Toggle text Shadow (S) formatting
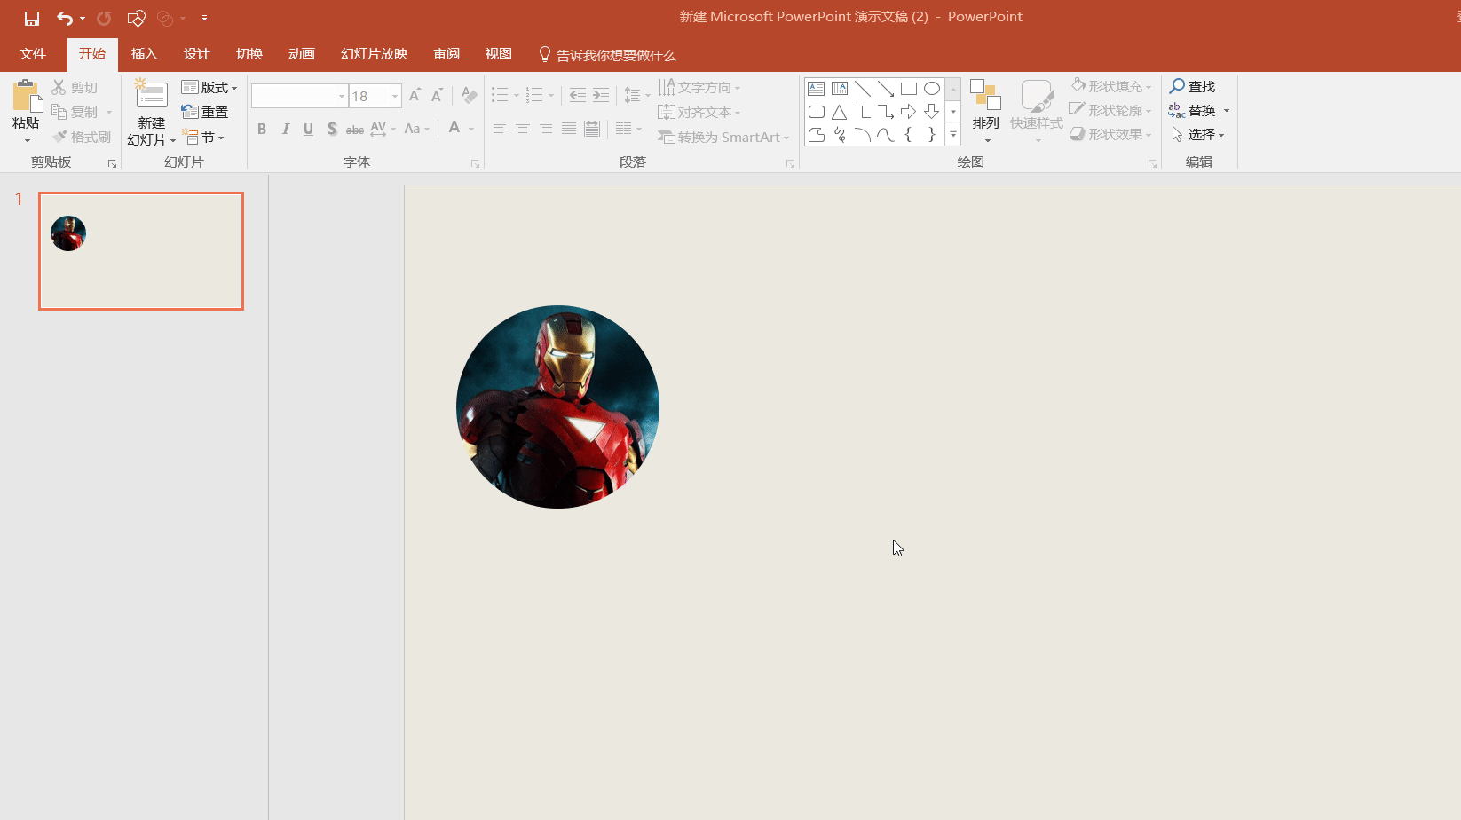Viewport: 1461px width, 820px height. (x=332, y=130)
